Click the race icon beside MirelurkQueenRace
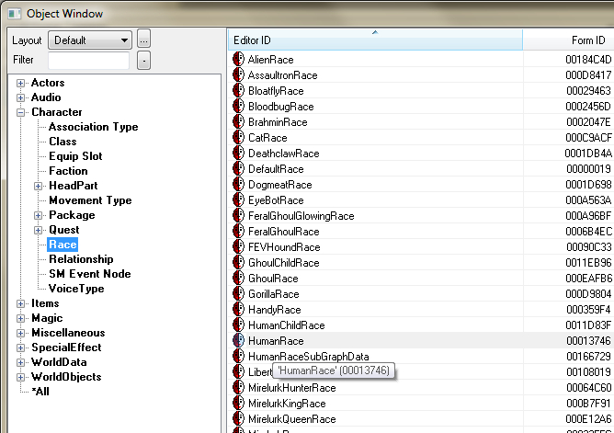Image resolution: width=614 pixels, height=433 pixels. 238,419
